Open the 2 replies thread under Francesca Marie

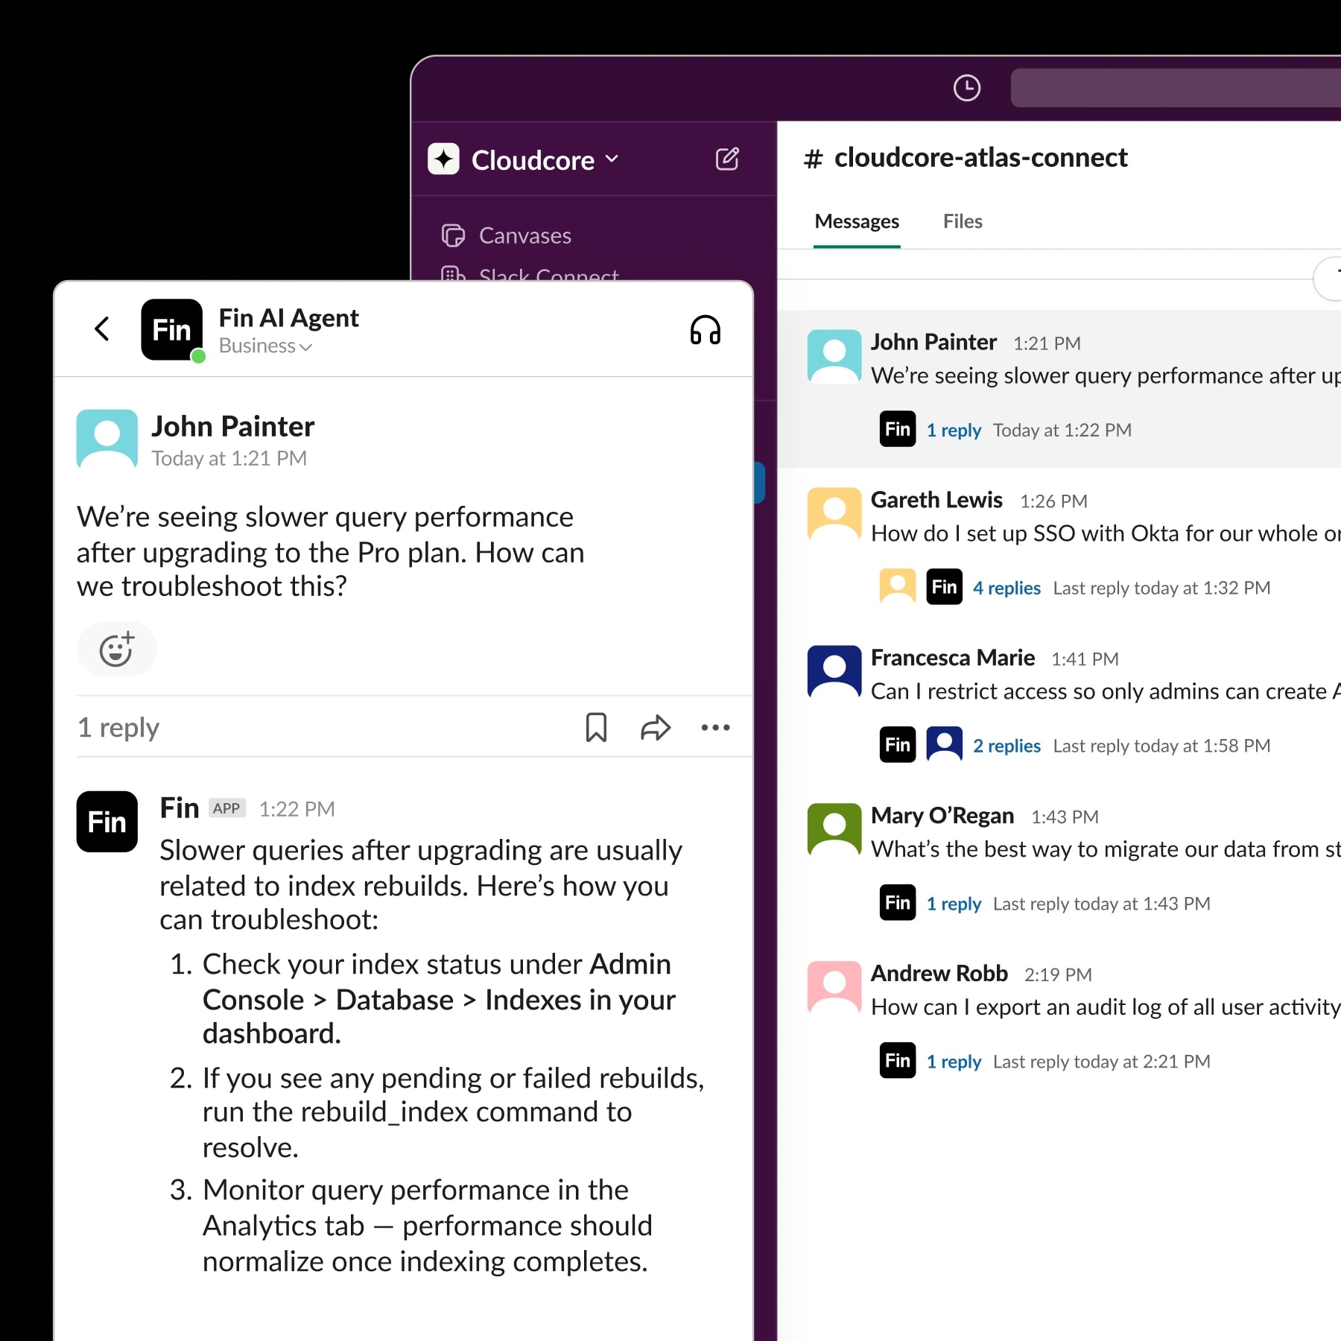point(1006,746)
